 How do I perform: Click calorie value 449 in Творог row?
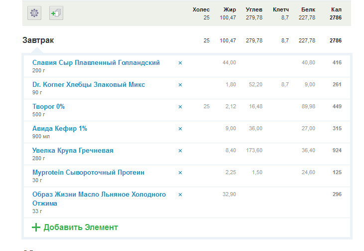click(x=337, y=107)
